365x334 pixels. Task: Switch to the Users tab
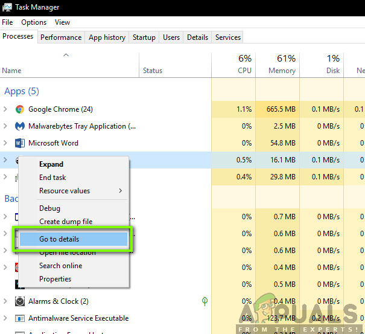[171, 37]
